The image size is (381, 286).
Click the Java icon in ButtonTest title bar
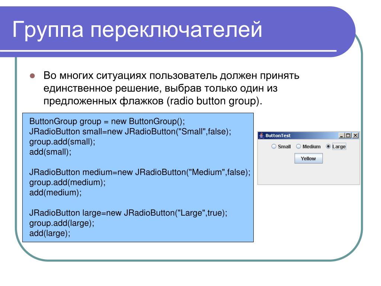coord(262,136)
